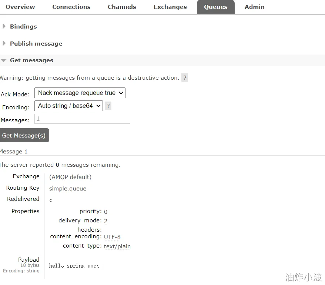Open the Ack Mode dropdown
Viewport: 325px width, 285px height.
coord(80,93)
